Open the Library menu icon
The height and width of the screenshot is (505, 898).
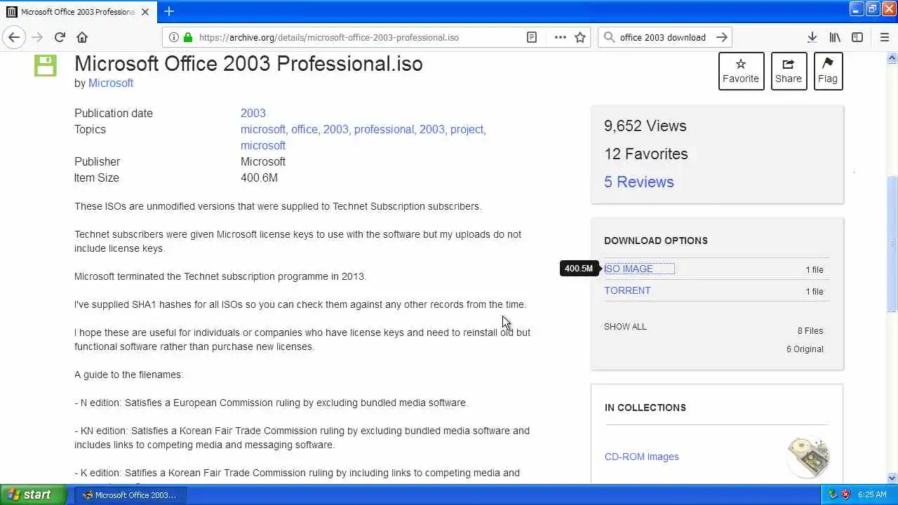835,37
